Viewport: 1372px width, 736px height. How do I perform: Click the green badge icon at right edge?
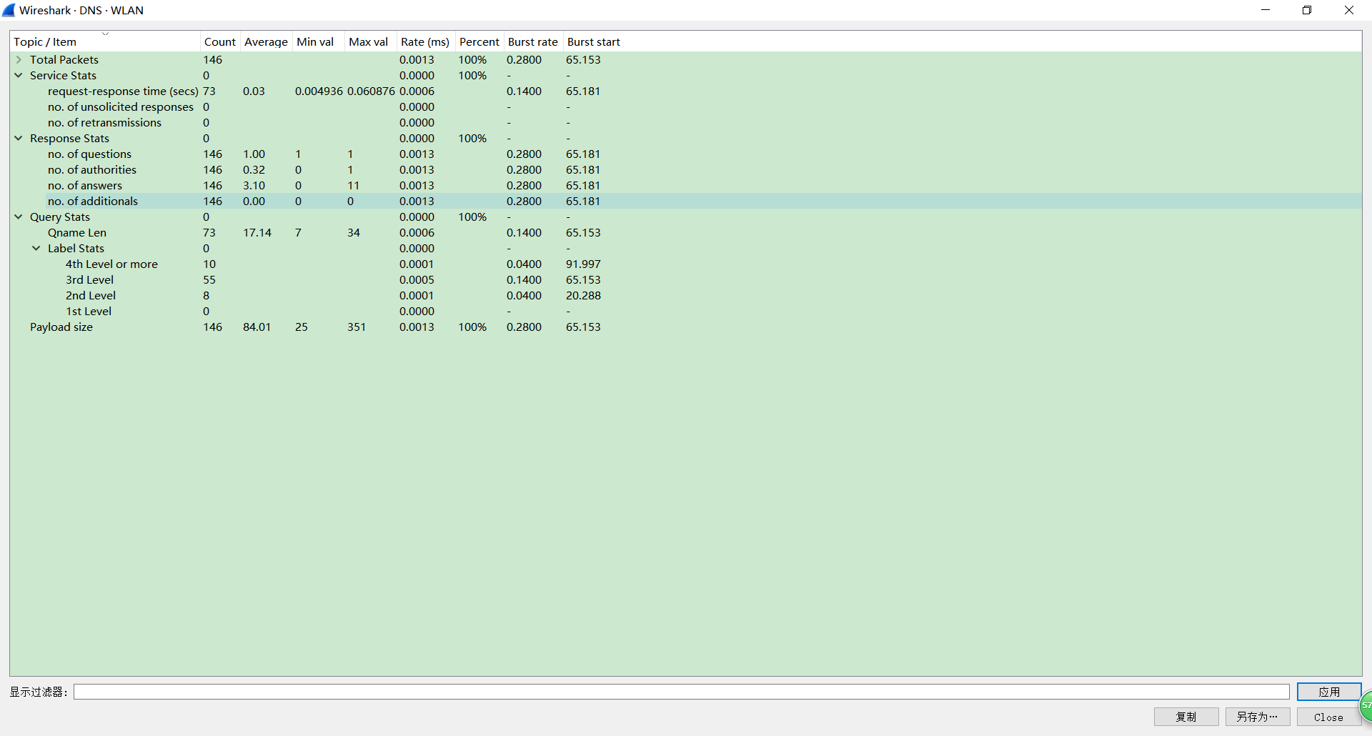(1366, 706)
